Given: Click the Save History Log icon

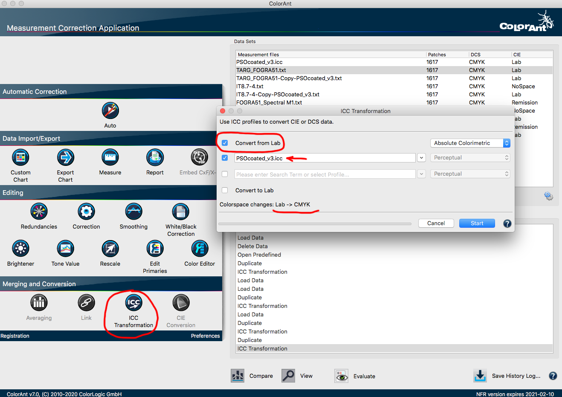Looking at the screenshot, I should [480, 376].
